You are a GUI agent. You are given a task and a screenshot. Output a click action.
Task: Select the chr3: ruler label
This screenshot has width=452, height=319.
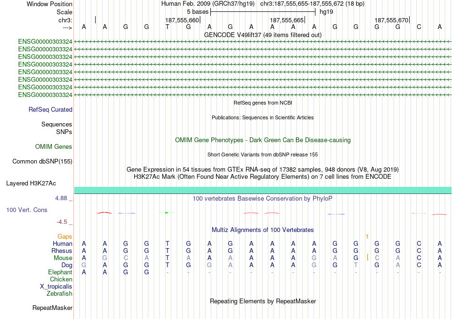tap(65, 20)
